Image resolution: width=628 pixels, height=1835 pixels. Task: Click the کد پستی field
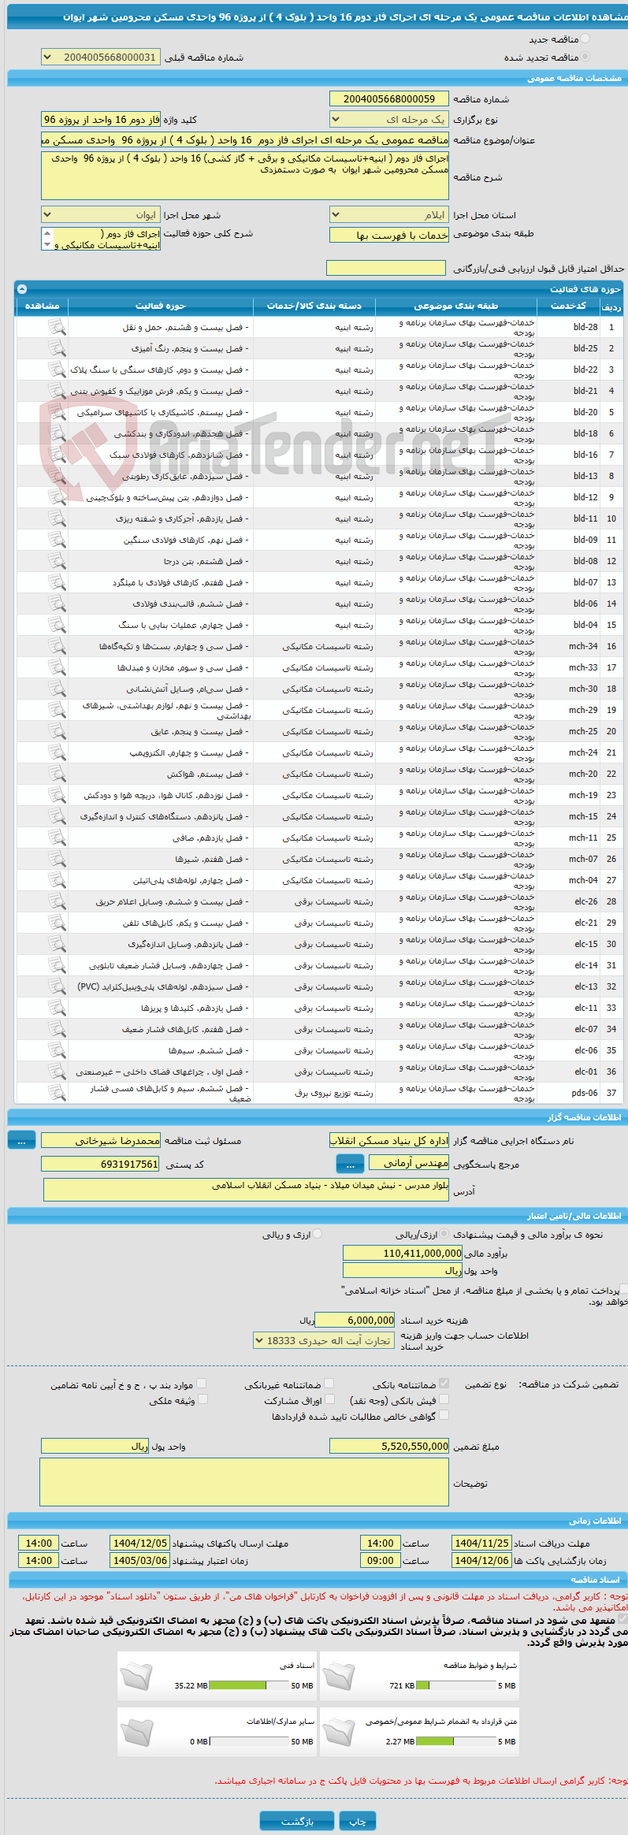100,1164
